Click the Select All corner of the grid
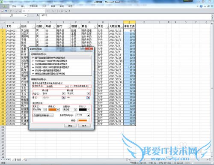 click(3, 22)
